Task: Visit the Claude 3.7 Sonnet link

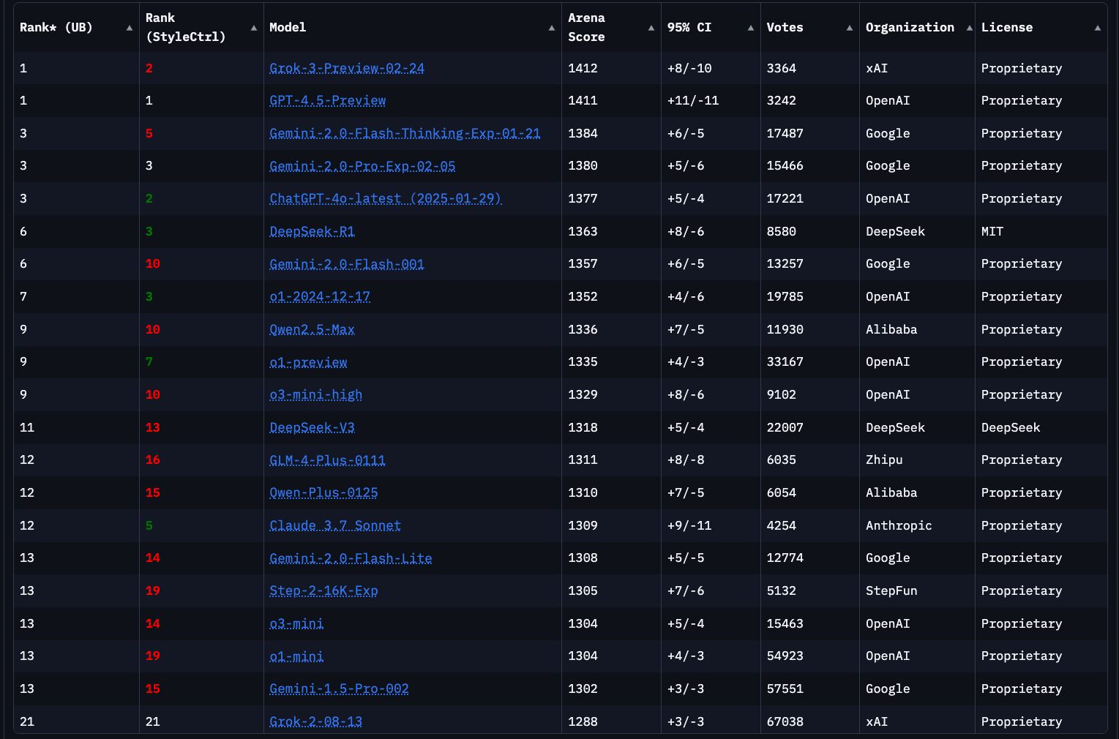Action: (335, 525)
